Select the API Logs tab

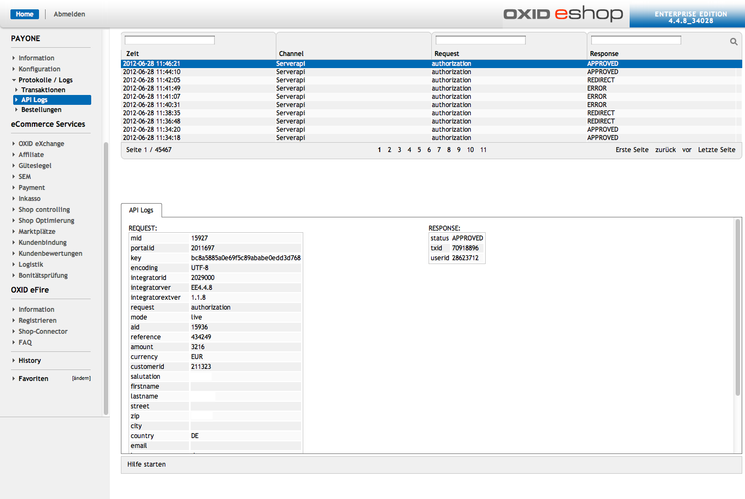point(141,210)
